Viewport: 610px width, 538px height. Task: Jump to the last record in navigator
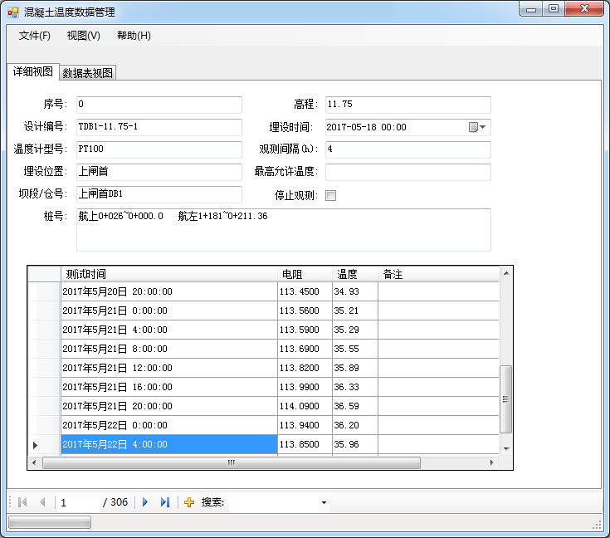pyautogui.click(x=165, y=502)
